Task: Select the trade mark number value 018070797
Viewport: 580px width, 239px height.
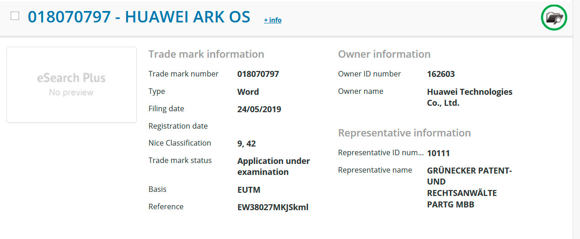Action: coord(258,74)
